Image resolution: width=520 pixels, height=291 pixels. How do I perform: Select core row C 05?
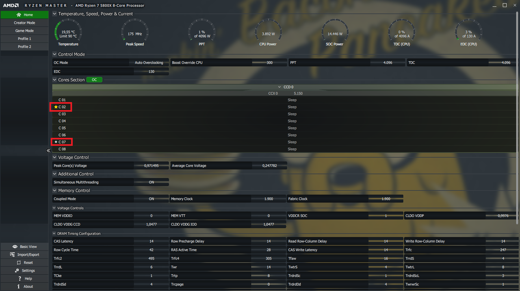[x=286, y=128]
